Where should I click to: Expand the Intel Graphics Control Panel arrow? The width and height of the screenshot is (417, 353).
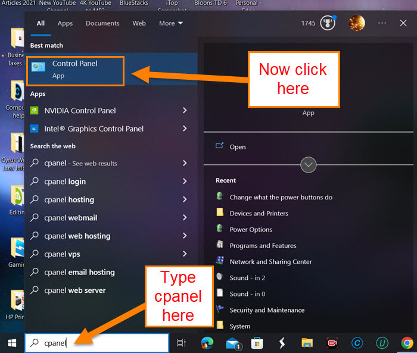coord(185,129)
